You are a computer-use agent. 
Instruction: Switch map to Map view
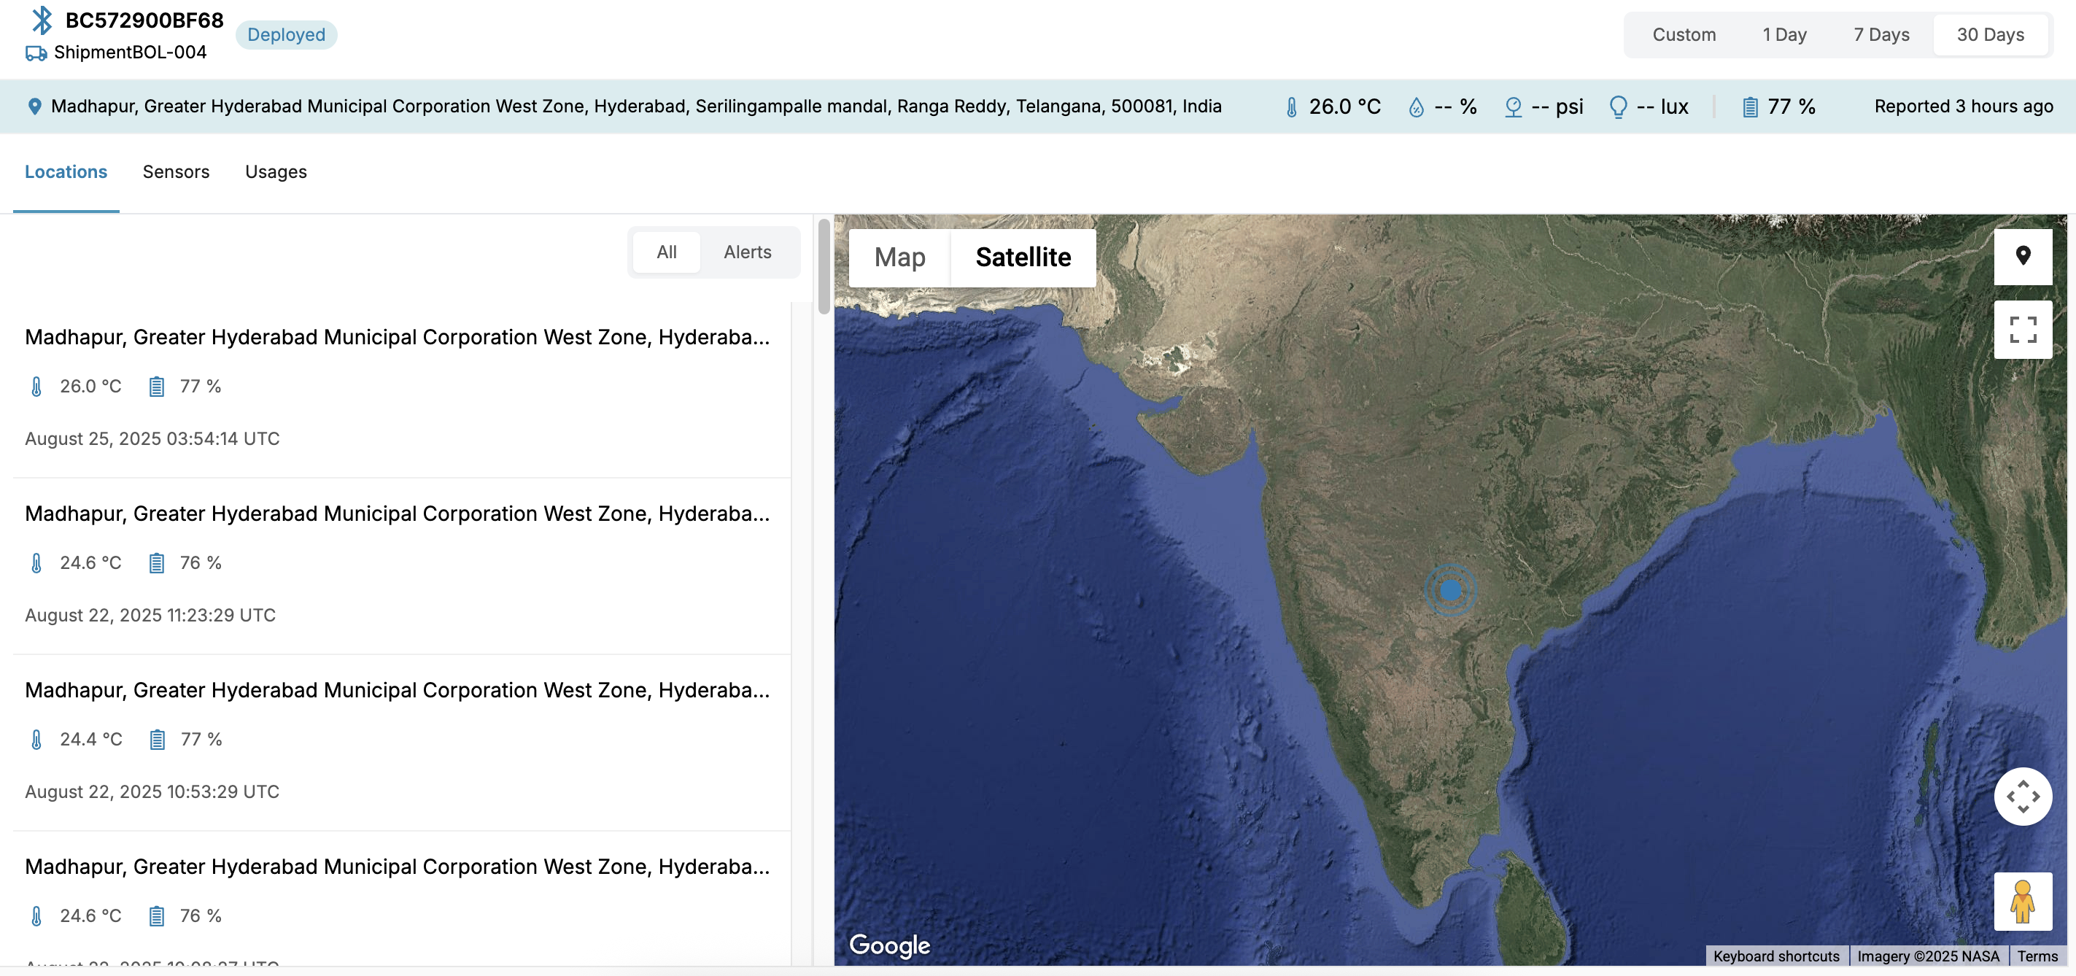click(899, 258)
